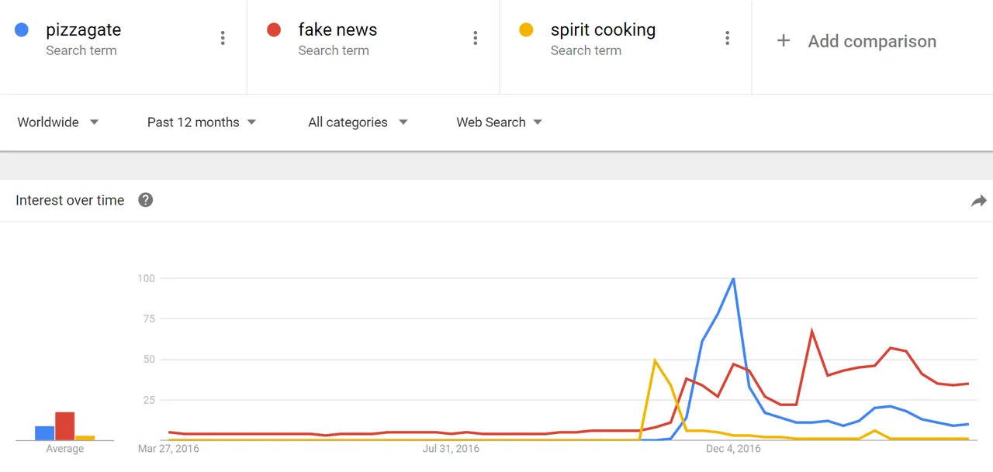
Task: Open the pizzagate term options menu
Action: point(223,38)
